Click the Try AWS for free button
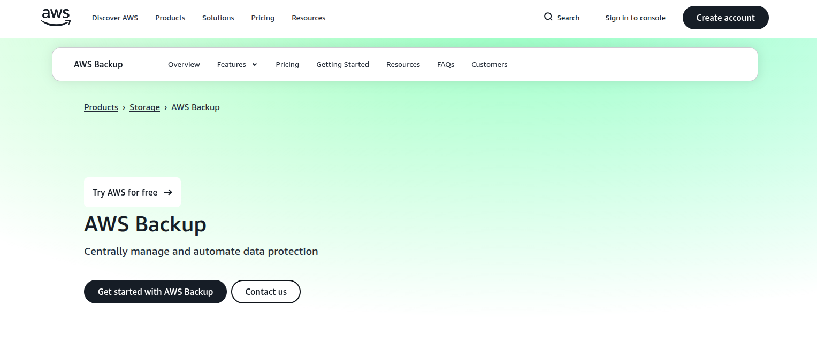Image resolution: width=817 pixels, height=359 pixels. [132, 192]
